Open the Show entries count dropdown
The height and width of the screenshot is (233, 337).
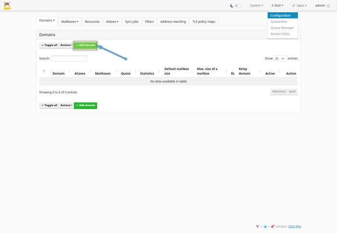tap(280, 58)
